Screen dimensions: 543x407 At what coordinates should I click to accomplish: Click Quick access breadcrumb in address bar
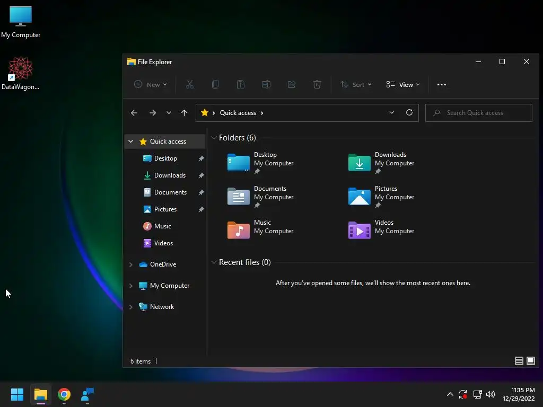tap(238, 113)
